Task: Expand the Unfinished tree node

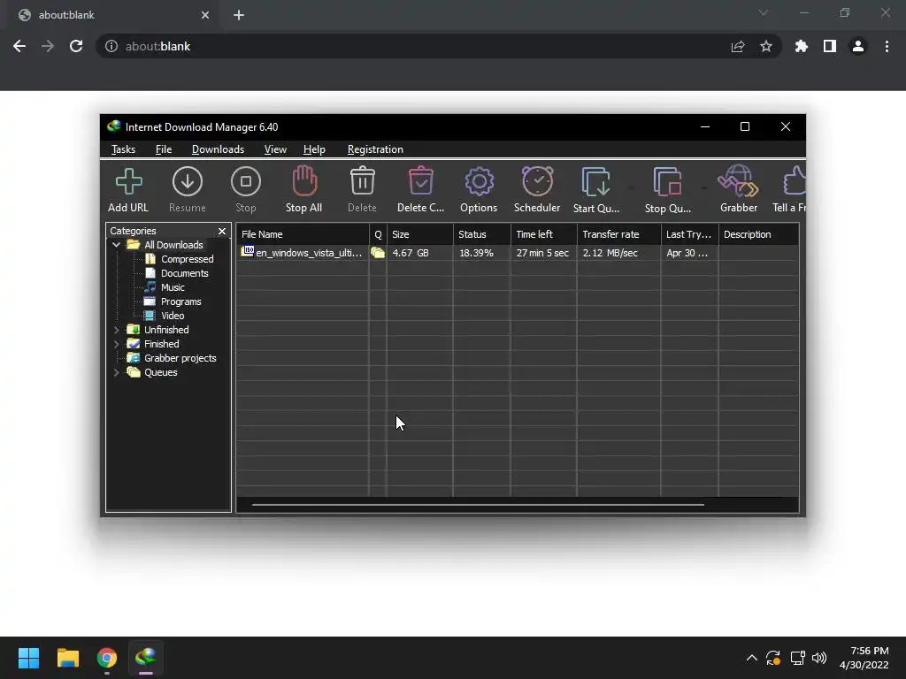Action: coord(116,330)
